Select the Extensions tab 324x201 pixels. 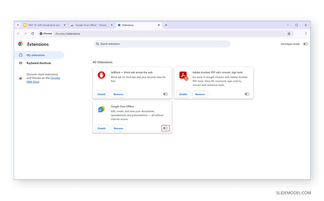pos(139,25)
